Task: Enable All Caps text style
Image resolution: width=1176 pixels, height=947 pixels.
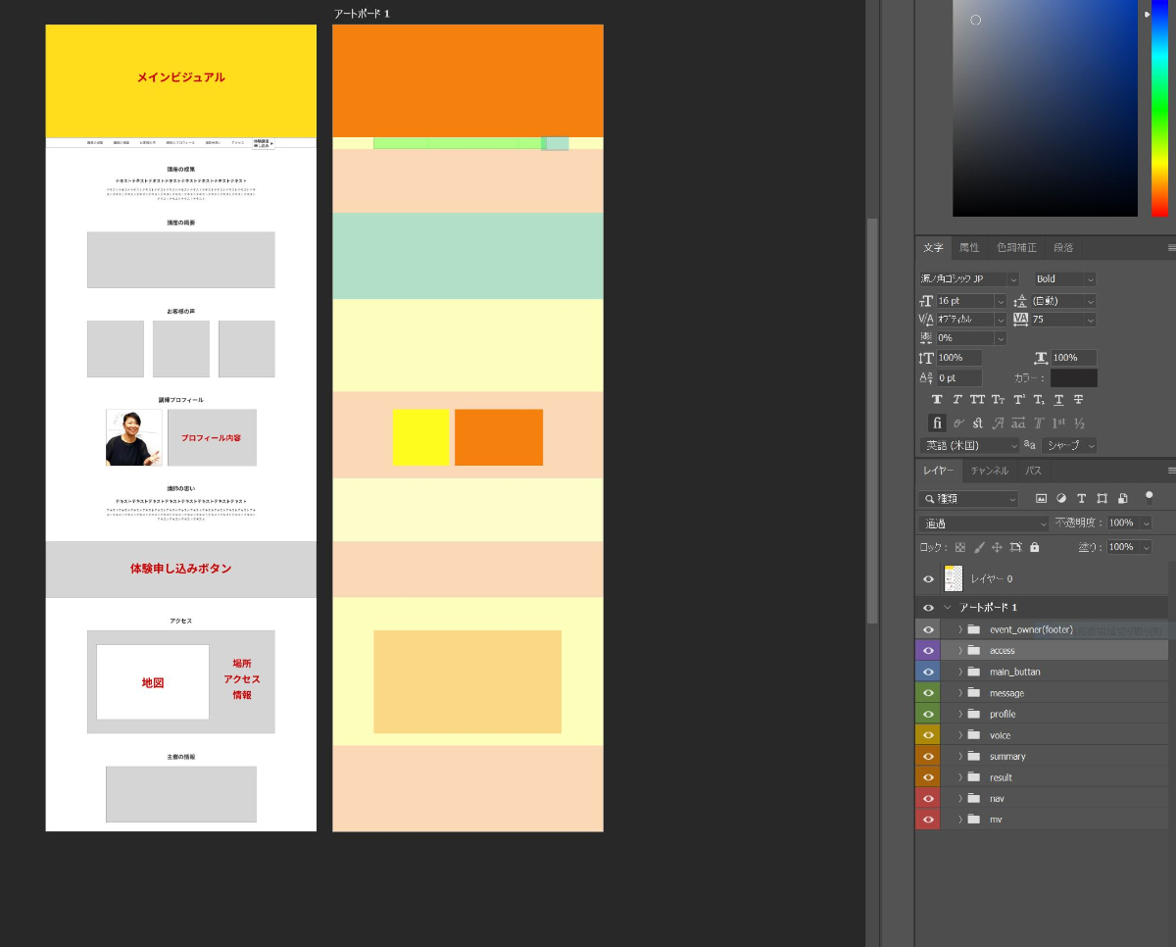Action: 977,399
